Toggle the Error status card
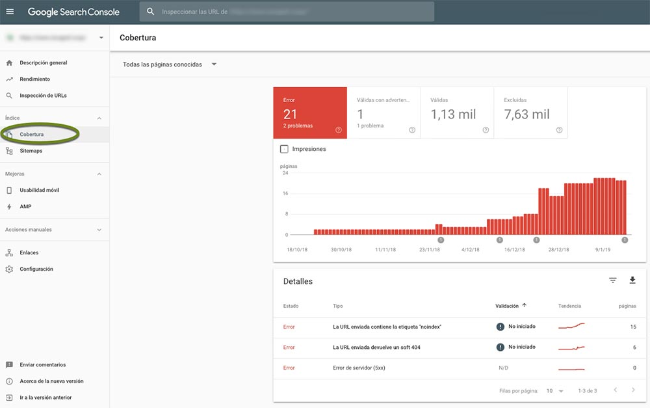The width and height of the screenshot is (650, 408). pyautogui.click(x=310, y=113)
